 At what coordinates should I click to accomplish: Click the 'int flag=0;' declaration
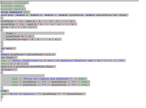tap(8, 58)
